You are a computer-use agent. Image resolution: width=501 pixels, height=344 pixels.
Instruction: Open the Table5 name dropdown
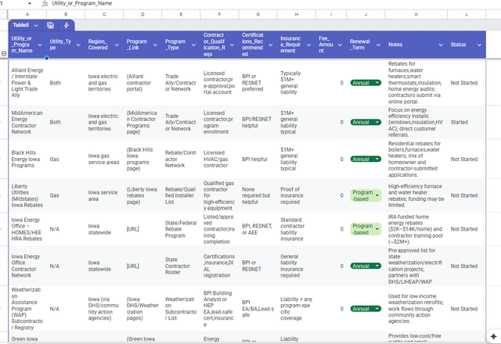click(35, 25)
